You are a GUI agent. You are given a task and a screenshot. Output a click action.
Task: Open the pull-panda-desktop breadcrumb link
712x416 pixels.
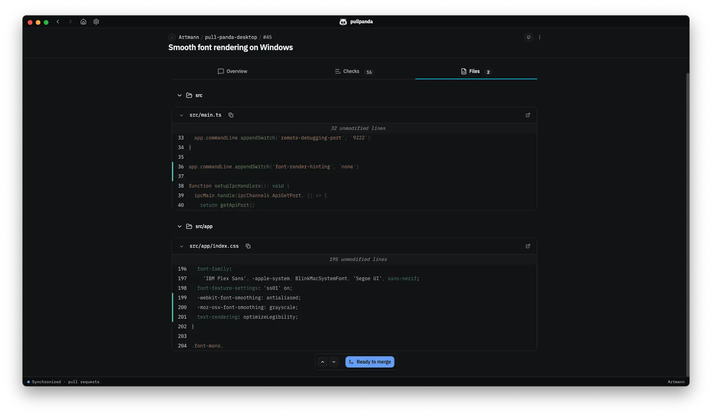(231, 37)
